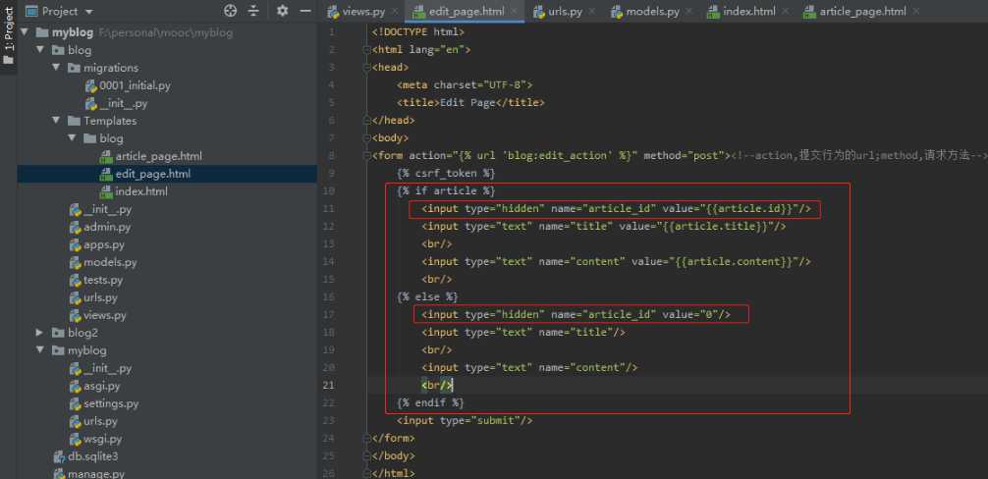Viewport: 988px width, 479px height.
Task: Select apps.py in project tree
Action: point(104,244)
